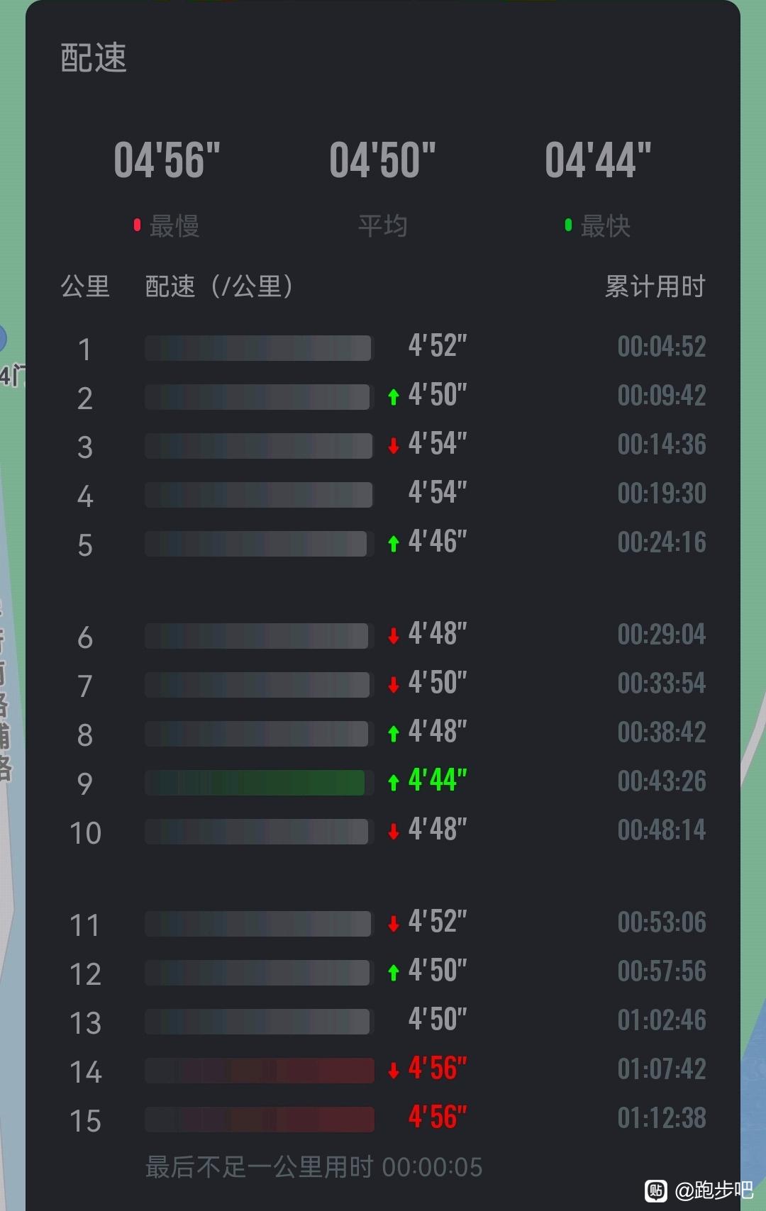Select the green pace bar for kilometer 9

(x=255, y=783)
